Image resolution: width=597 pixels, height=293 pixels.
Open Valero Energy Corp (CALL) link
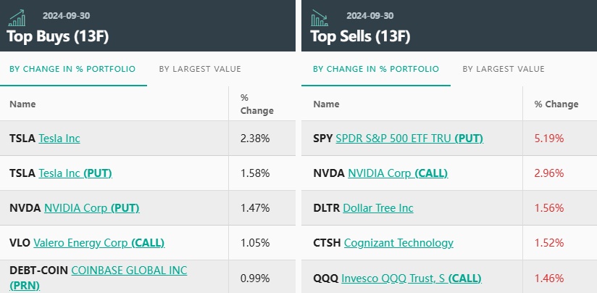point(99,242)
